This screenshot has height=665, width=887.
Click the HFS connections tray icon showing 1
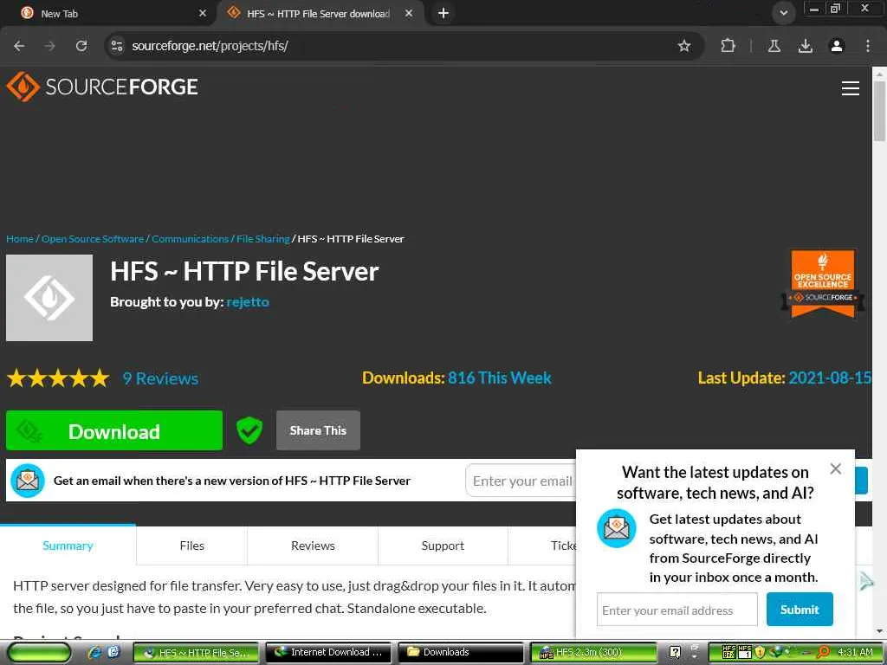point(744,653)
